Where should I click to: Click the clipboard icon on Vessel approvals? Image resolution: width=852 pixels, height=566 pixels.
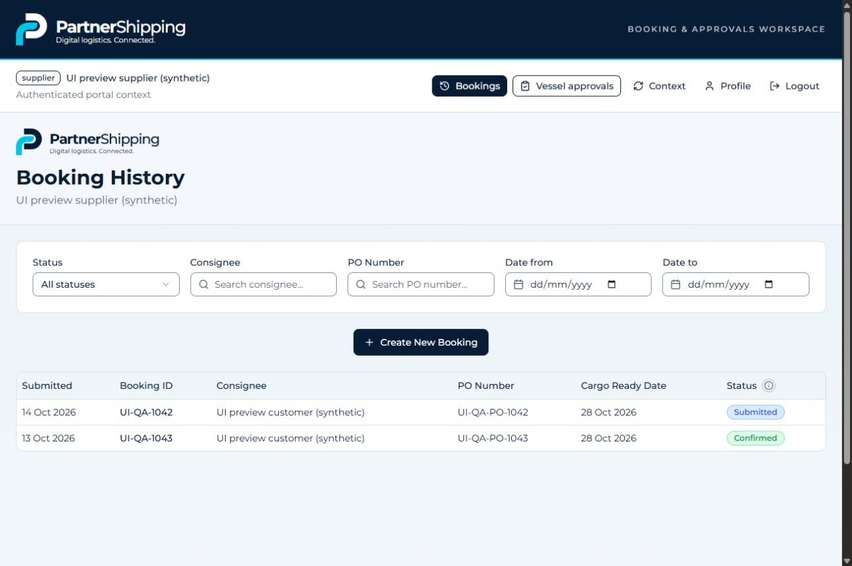coord(525,86)
